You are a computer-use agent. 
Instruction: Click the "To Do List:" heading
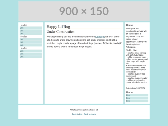tap(132, 50)
